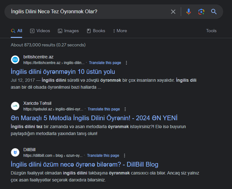Translate the britishcentre.az result page
This screenshot has width=232, height=189.
105,63
